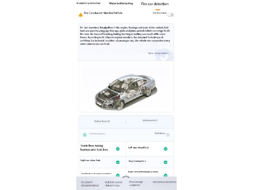Screen dimensions: 253x190
Task: Select Not Inspected 2 filter
Action: tap(150, 120)
